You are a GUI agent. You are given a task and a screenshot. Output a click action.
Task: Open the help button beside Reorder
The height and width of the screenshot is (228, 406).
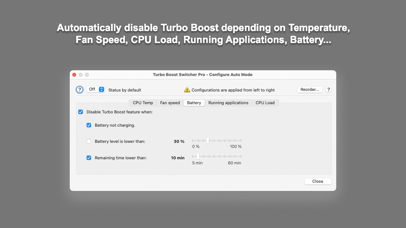328,90
